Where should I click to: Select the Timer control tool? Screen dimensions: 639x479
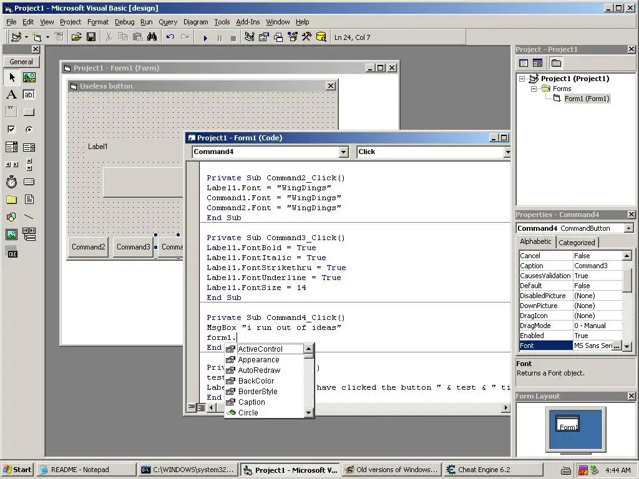coord(11,182)
